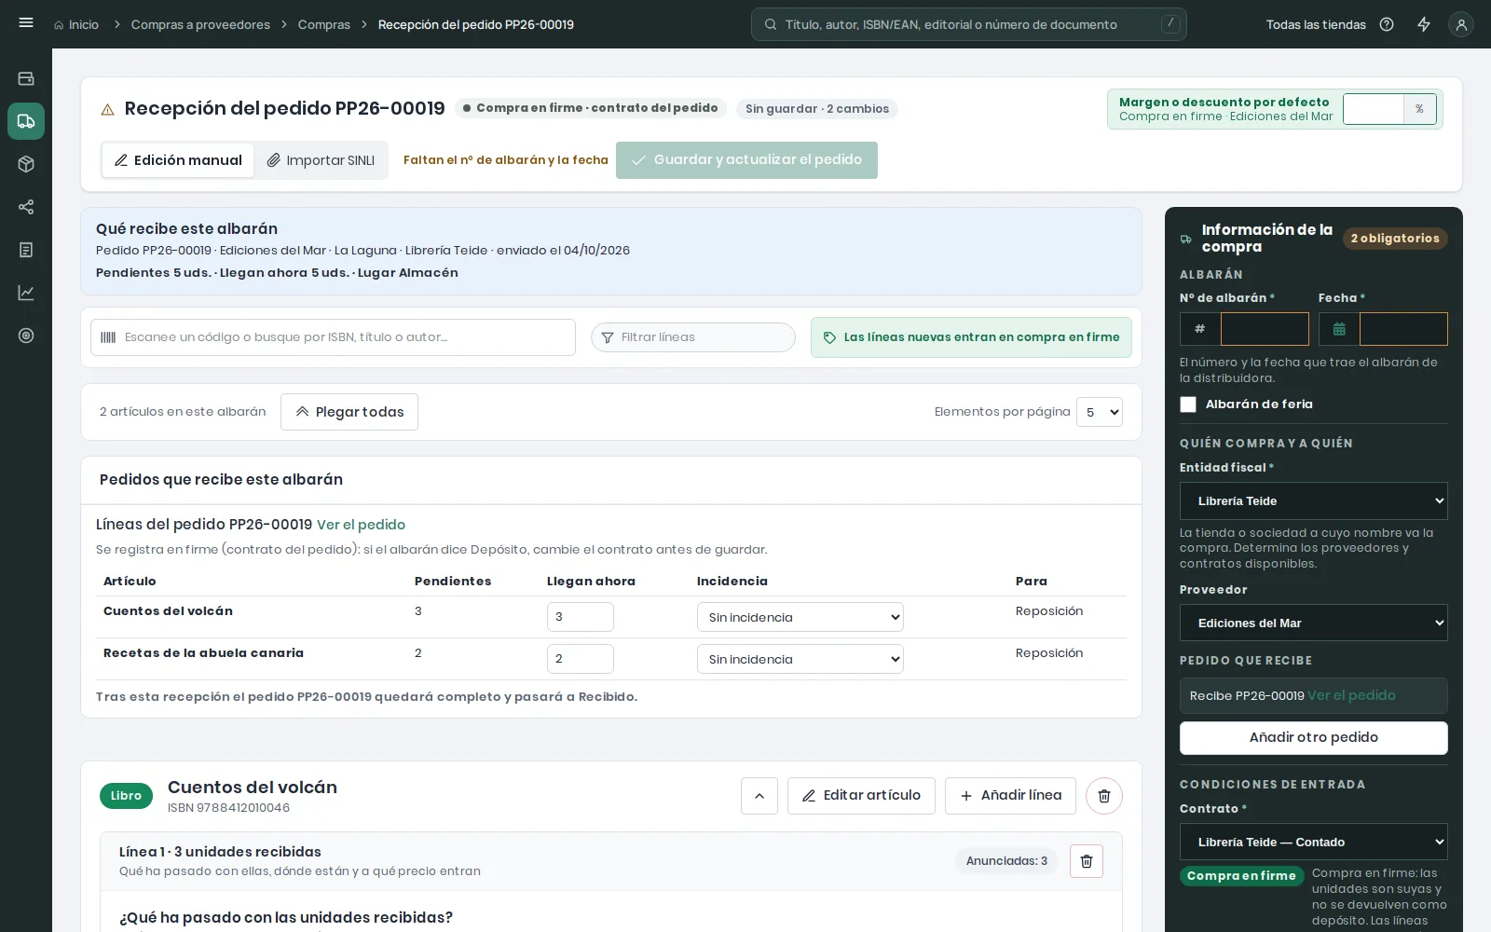Open incidencia dropdown for Cuentos del volcán
The height and width of the screenshot is (932, 1491).
click(800, 617)
